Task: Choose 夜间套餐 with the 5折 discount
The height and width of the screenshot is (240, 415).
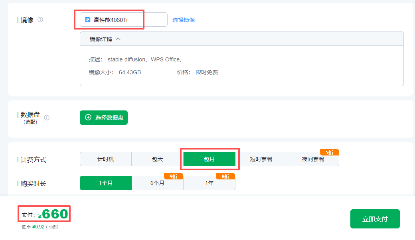Action: [x=313, y=160]
